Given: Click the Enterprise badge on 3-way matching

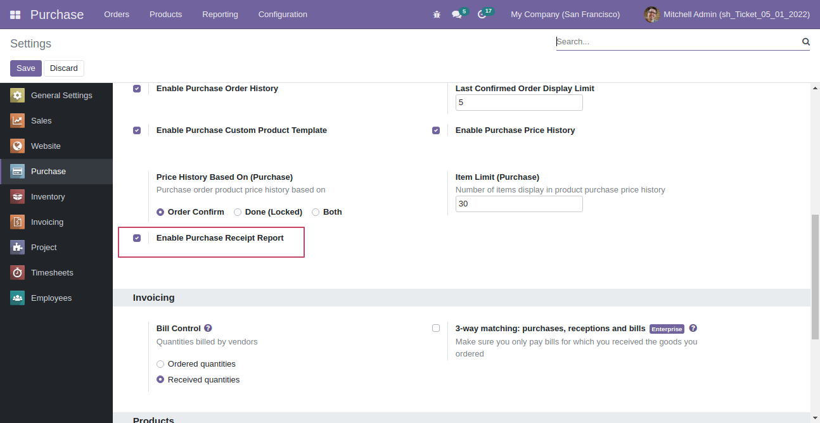Looking at the screenshot, I should coord(667,329).
